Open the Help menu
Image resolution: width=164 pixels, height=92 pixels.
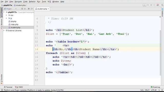(x=62, y=2)
